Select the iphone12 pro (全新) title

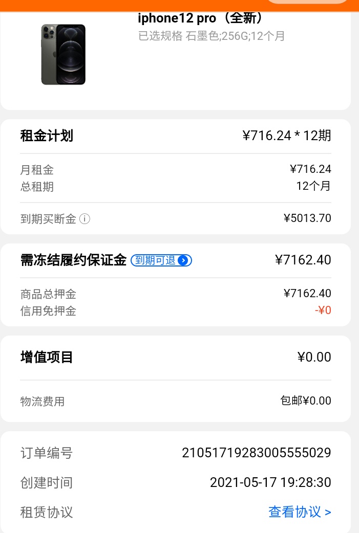[x=200, y=18]
